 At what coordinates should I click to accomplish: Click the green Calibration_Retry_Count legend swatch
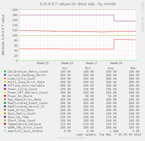(5, 71)
